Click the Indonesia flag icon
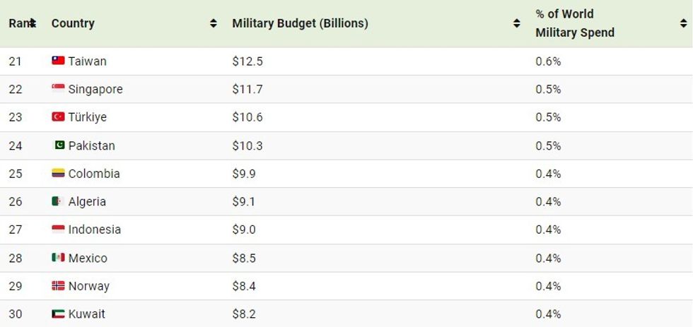693x327 pixels. click(x=58, y=229)
